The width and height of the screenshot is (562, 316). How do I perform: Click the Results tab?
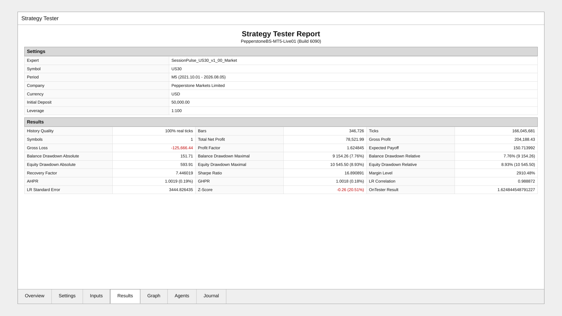click(x=125, y=296)
